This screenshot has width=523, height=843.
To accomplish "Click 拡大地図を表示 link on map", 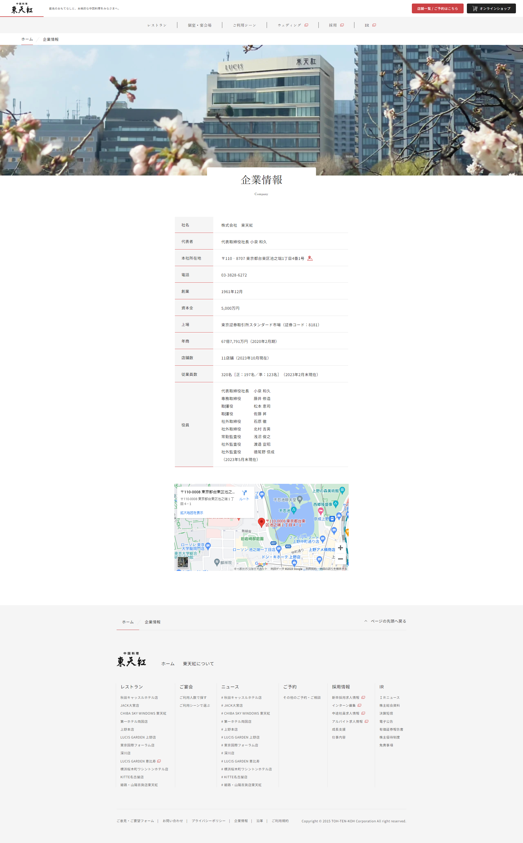I will 191,513.
